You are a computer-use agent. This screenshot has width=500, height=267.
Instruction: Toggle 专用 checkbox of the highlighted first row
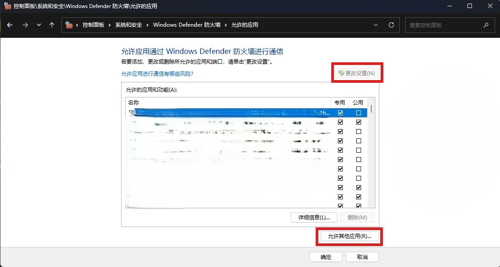[x=341, y=113]
